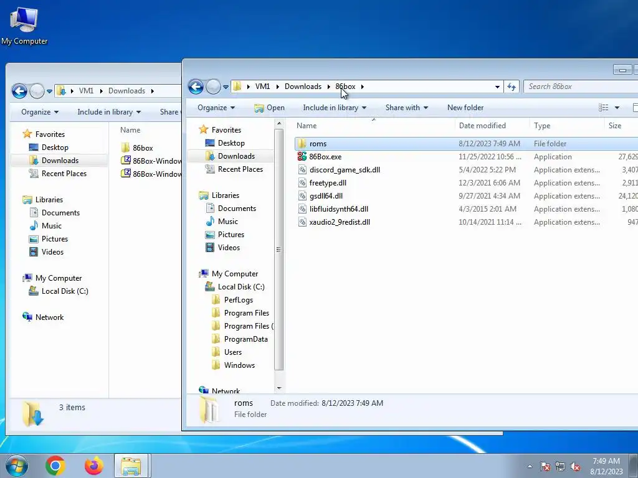Click the New folder button
The image size is (638, 478).
click(465, 108)
